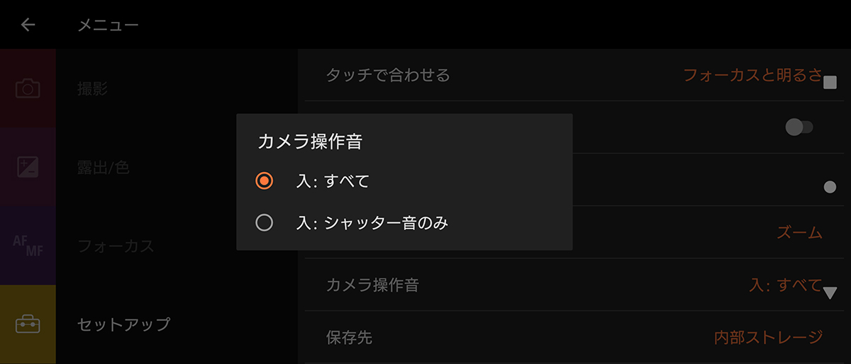Toggle the switch below タッチで合わせる

point(799,127)
